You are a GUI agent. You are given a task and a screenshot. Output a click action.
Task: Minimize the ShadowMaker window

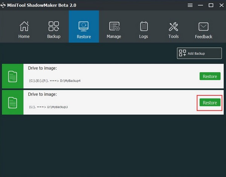click(200, 5)
